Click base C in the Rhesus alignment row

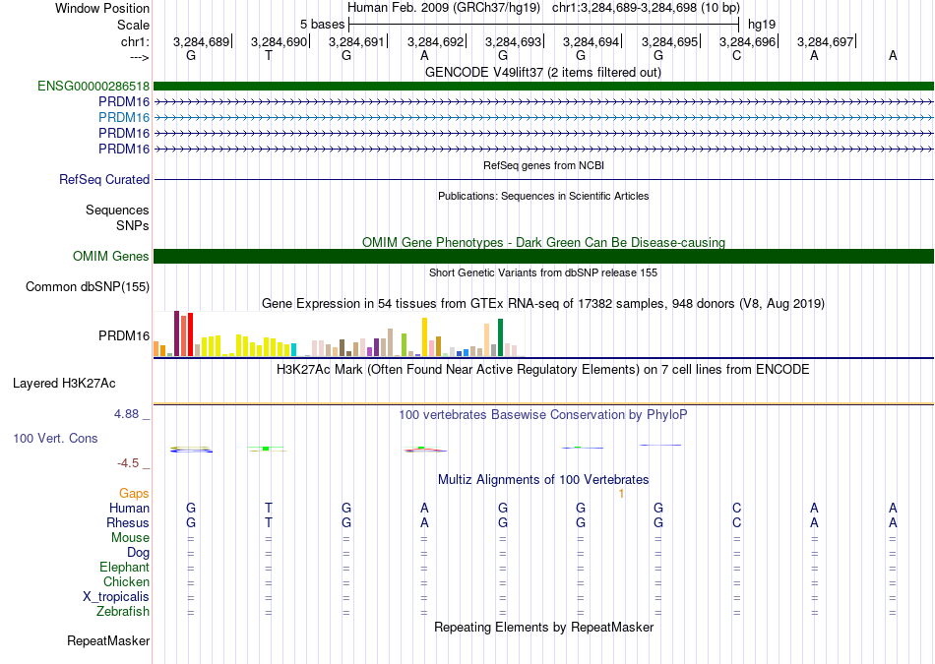point(736,522)
